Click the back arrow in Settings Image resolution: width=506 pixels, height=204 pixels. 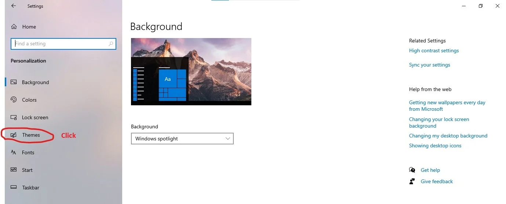tap(14, 6)
